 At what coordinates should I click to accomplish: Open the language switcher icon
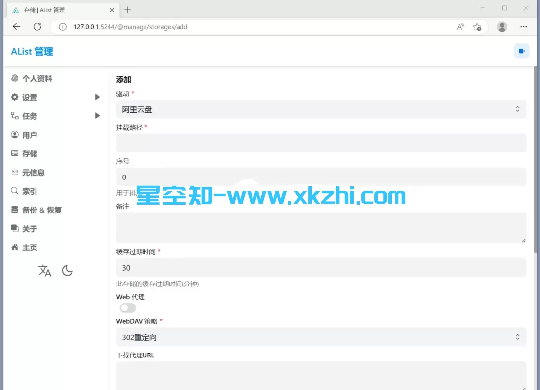[x=44, y=270]
